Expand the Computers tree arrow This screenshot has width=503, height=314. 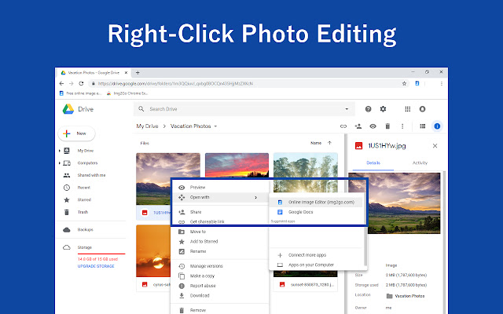tap(60, 163)
